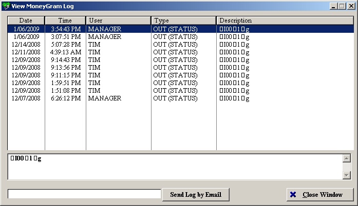The image size is (358, 206).
Task: Click OUT (STATUS) in the 5:07:28 PM row
Action: point(175,45)
